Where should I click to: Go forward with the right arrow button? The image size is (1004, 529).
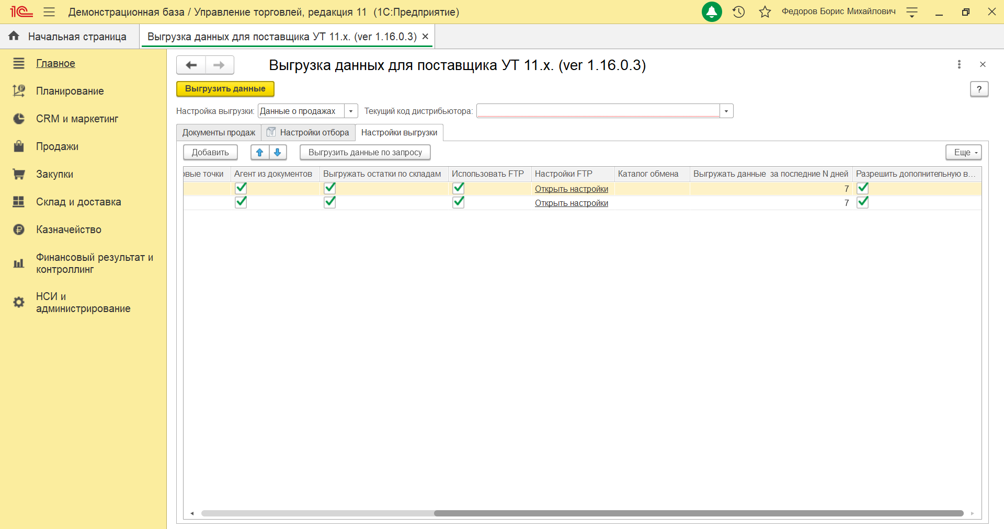click(220, 65)
